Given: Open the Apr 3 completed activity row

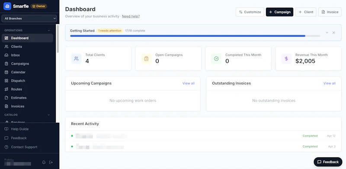Looking at the screenshot, I should (x=203, y=147).
